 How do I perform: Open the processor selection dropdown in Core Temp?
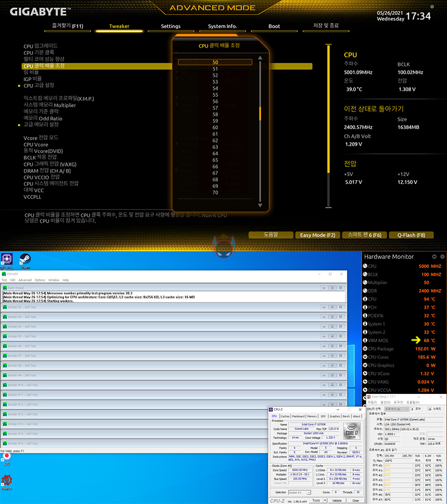coord(397,409)
